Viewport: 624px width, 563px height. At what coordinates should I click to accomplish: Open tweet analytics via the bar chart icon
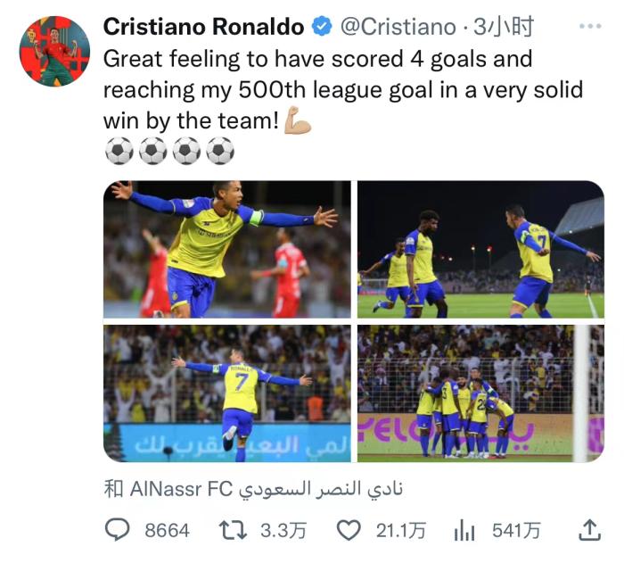464,531
